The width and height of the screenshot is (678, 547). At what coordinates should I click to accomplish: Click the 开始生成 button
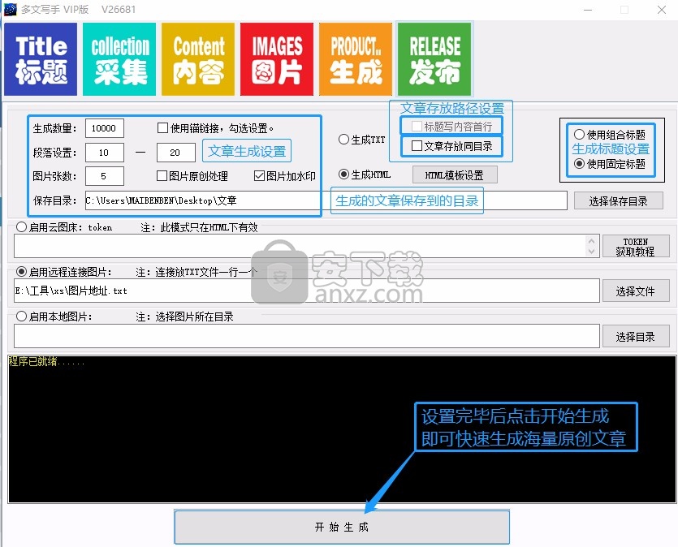point(342,527)
